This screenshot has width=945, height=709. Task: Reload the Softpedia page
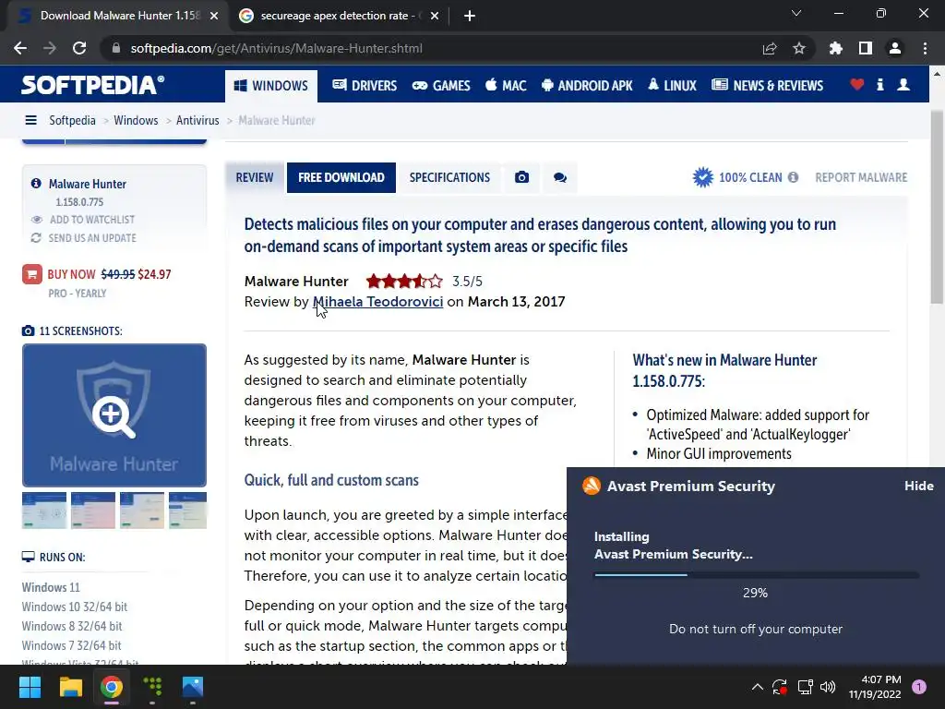pyautogui.click(x=79, y=48)
